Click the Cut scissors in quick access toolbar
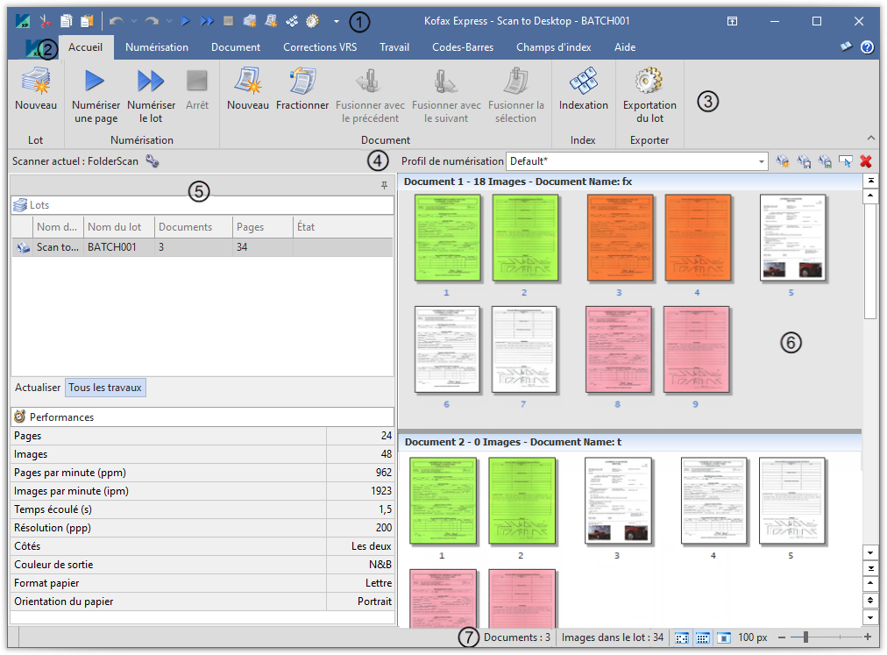Viewport: 887px width, 655px height. click(46, 21)
